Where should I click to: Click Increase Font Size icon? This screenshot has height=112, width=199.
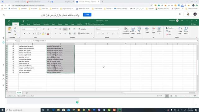click(44, 29)
